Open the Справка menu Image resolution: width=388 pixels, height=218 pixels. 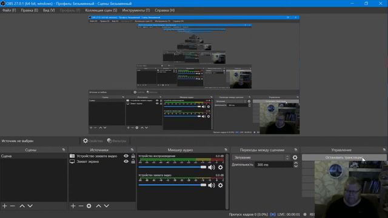click(x=164, y=10)
